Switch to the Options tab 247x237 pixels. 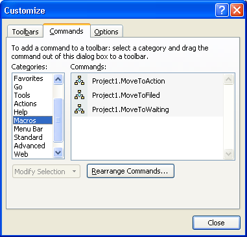tap(106, 32)
